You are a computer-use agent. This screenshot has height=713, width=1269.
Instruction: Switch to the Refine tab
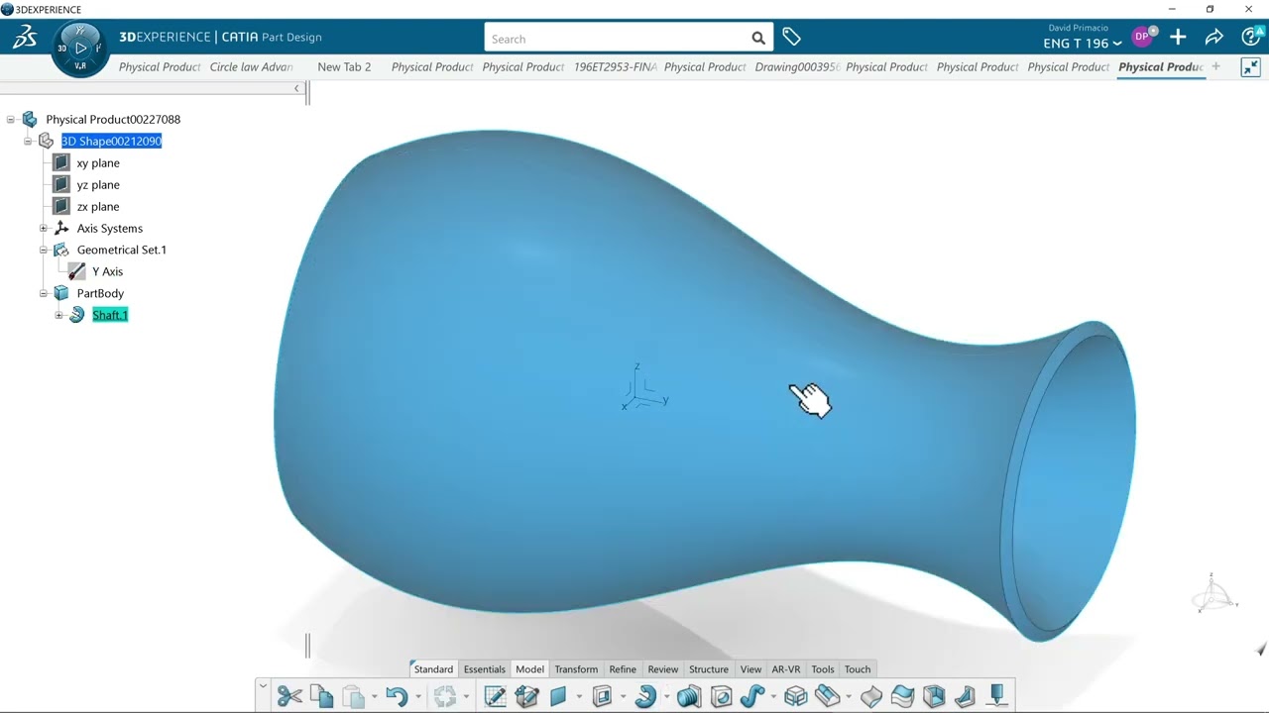click(623, 669)
